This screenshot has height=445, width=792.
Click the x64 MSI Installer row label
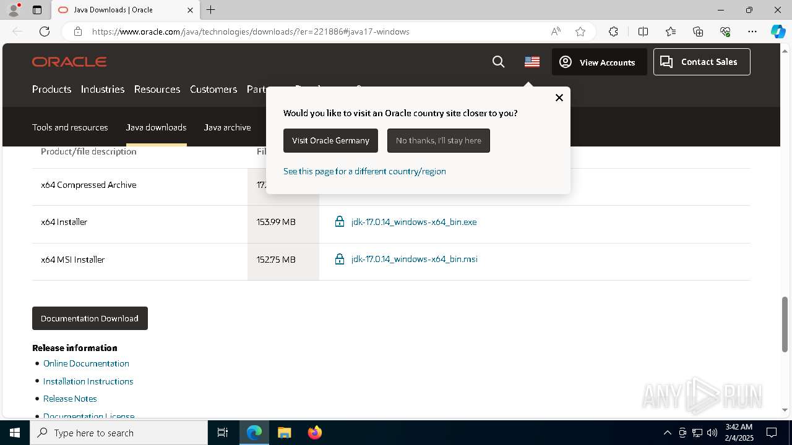tap(73, 260)
